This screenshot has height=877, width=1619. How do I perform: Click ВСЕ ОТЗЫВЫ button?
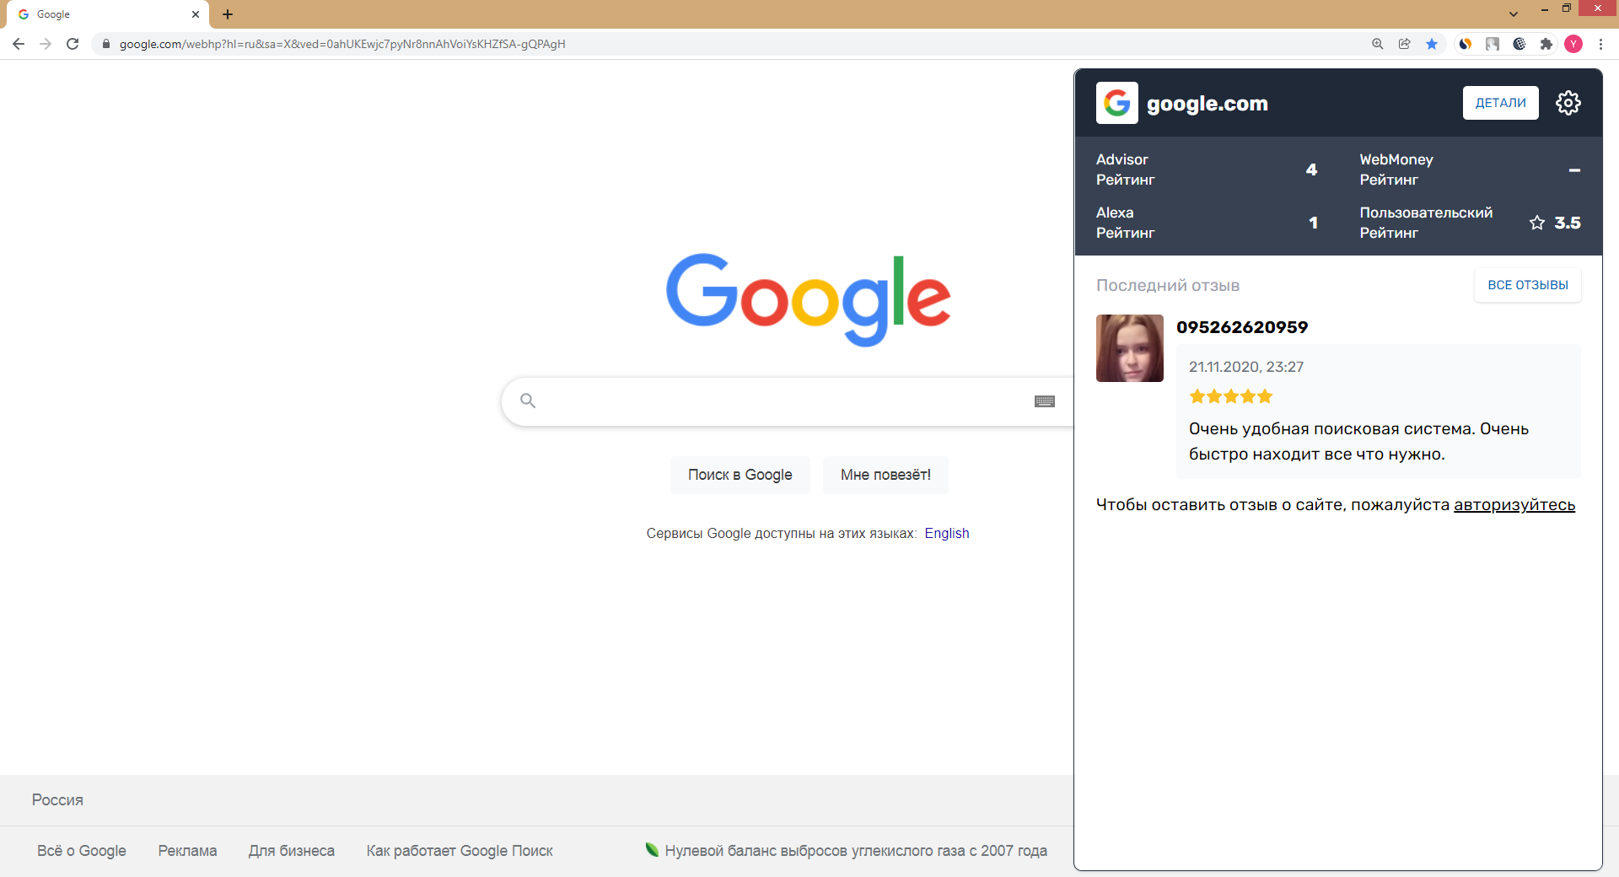1528,285
